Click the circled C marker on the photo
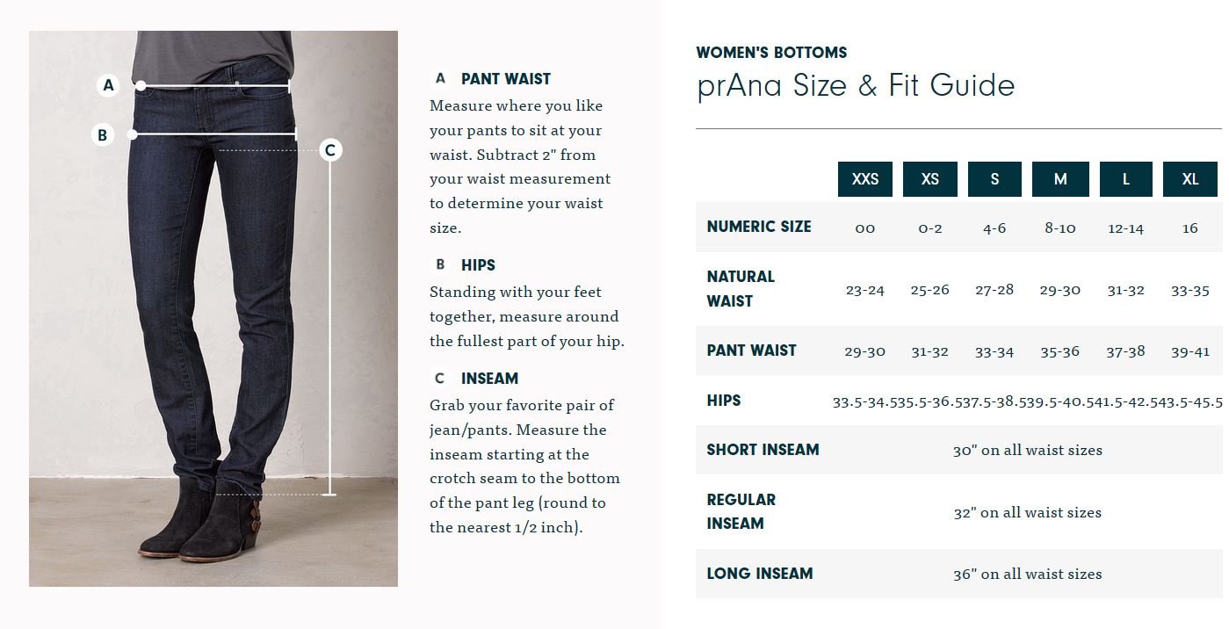This screenshot has width=1229, height=629. click(x=330, y=150)
